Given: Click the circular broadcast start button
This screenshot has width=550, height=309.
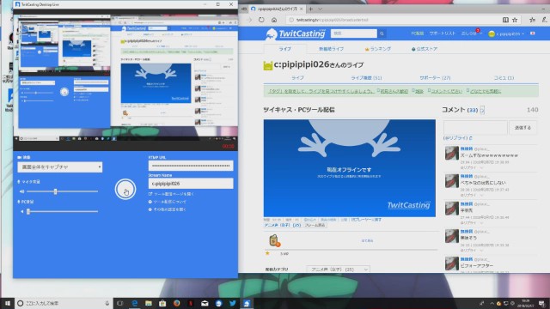Looking at the screenshot, I should (125, 189).
